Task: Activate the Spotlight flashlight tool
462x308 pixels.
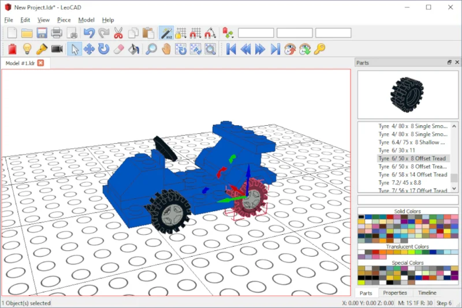Action: (x=42, y=49)
